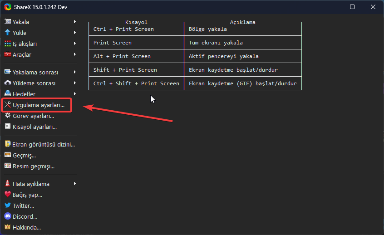Viewport: 384px width, 235px height.
Task: Open Kısayol ayarları menu item
Action: point(34,127)
